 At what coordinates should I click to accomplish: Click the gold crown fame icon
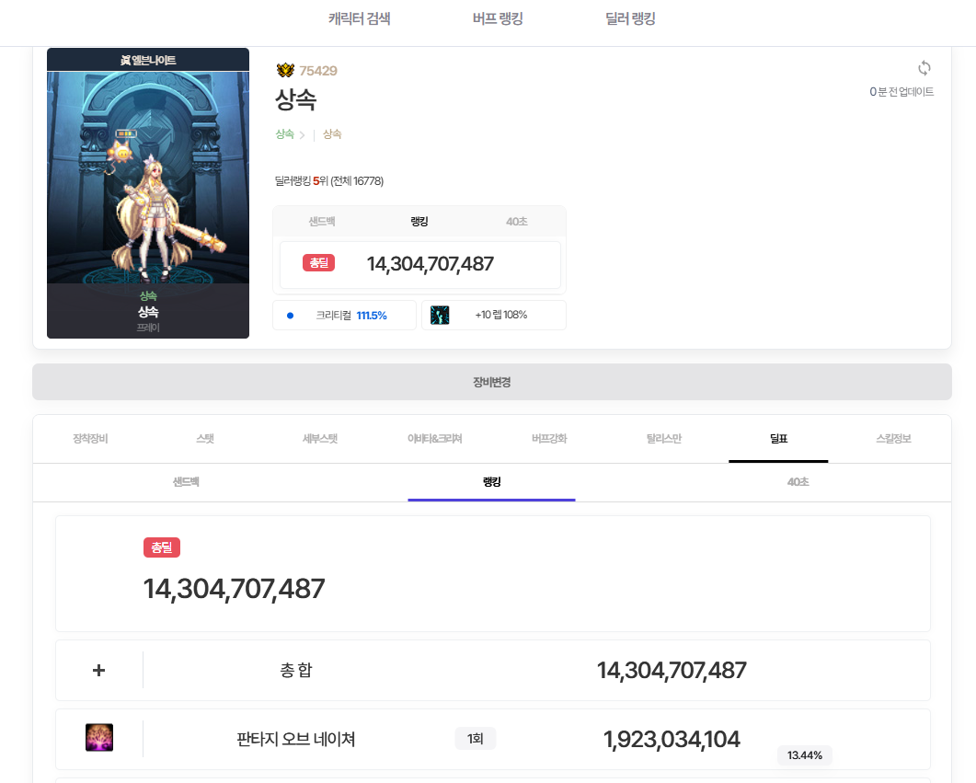point(285,70)
